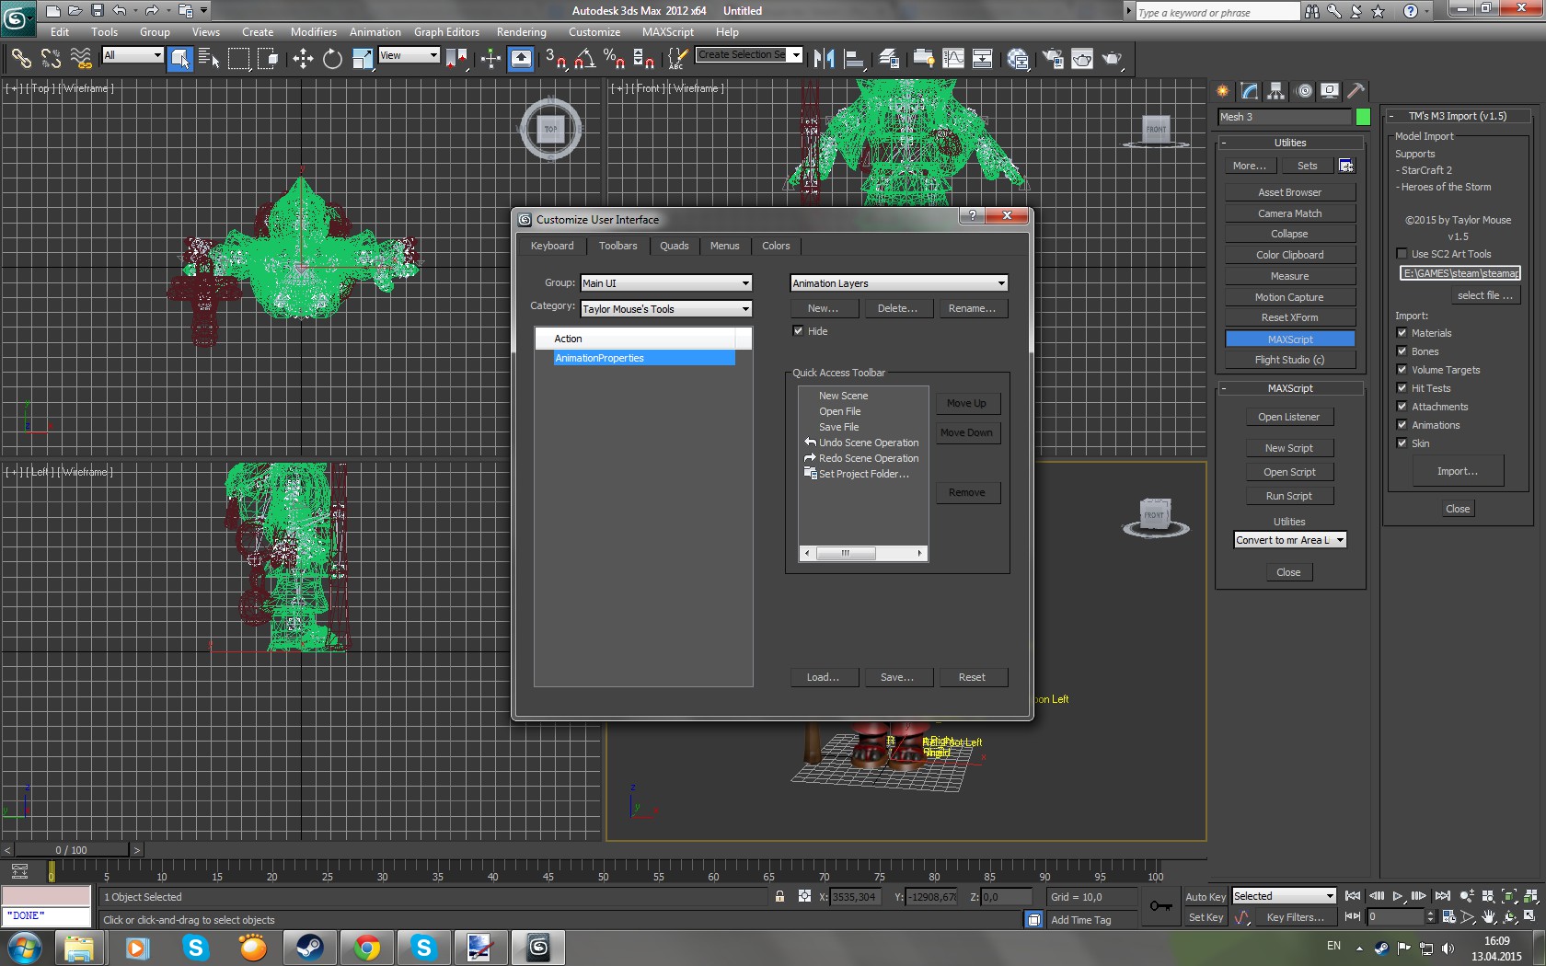1546x966 pixels.
Task: Open the Render Setup teapot icon
Action: pyautogui.click(x=1053, y=59)
